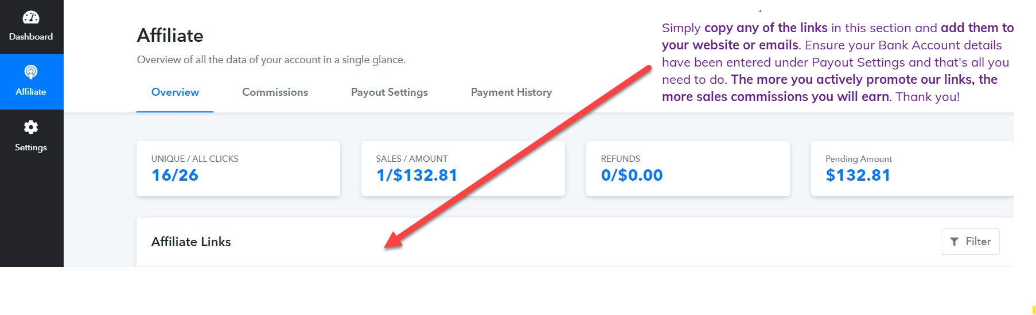Select the Dashboard label in sidebar
The width and height of the screenshot is (1036, 315).
[x=31, y=37]
